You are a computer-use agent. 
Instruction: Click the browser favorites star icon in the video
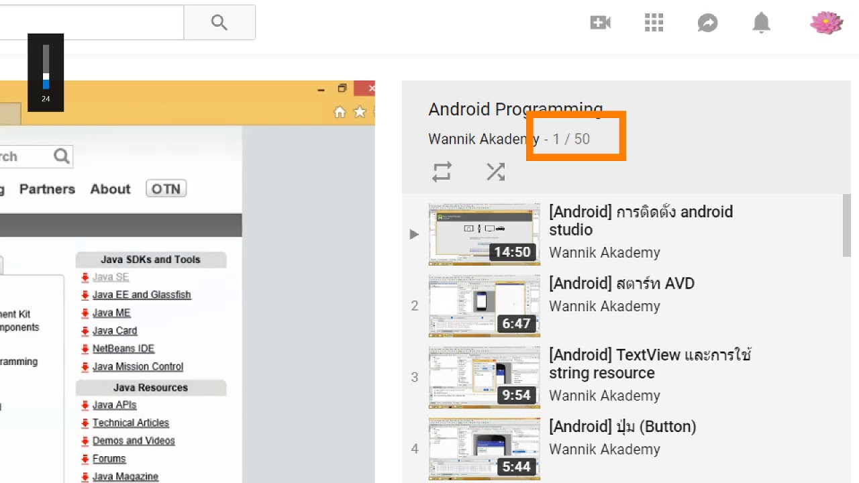coord(360,112)
